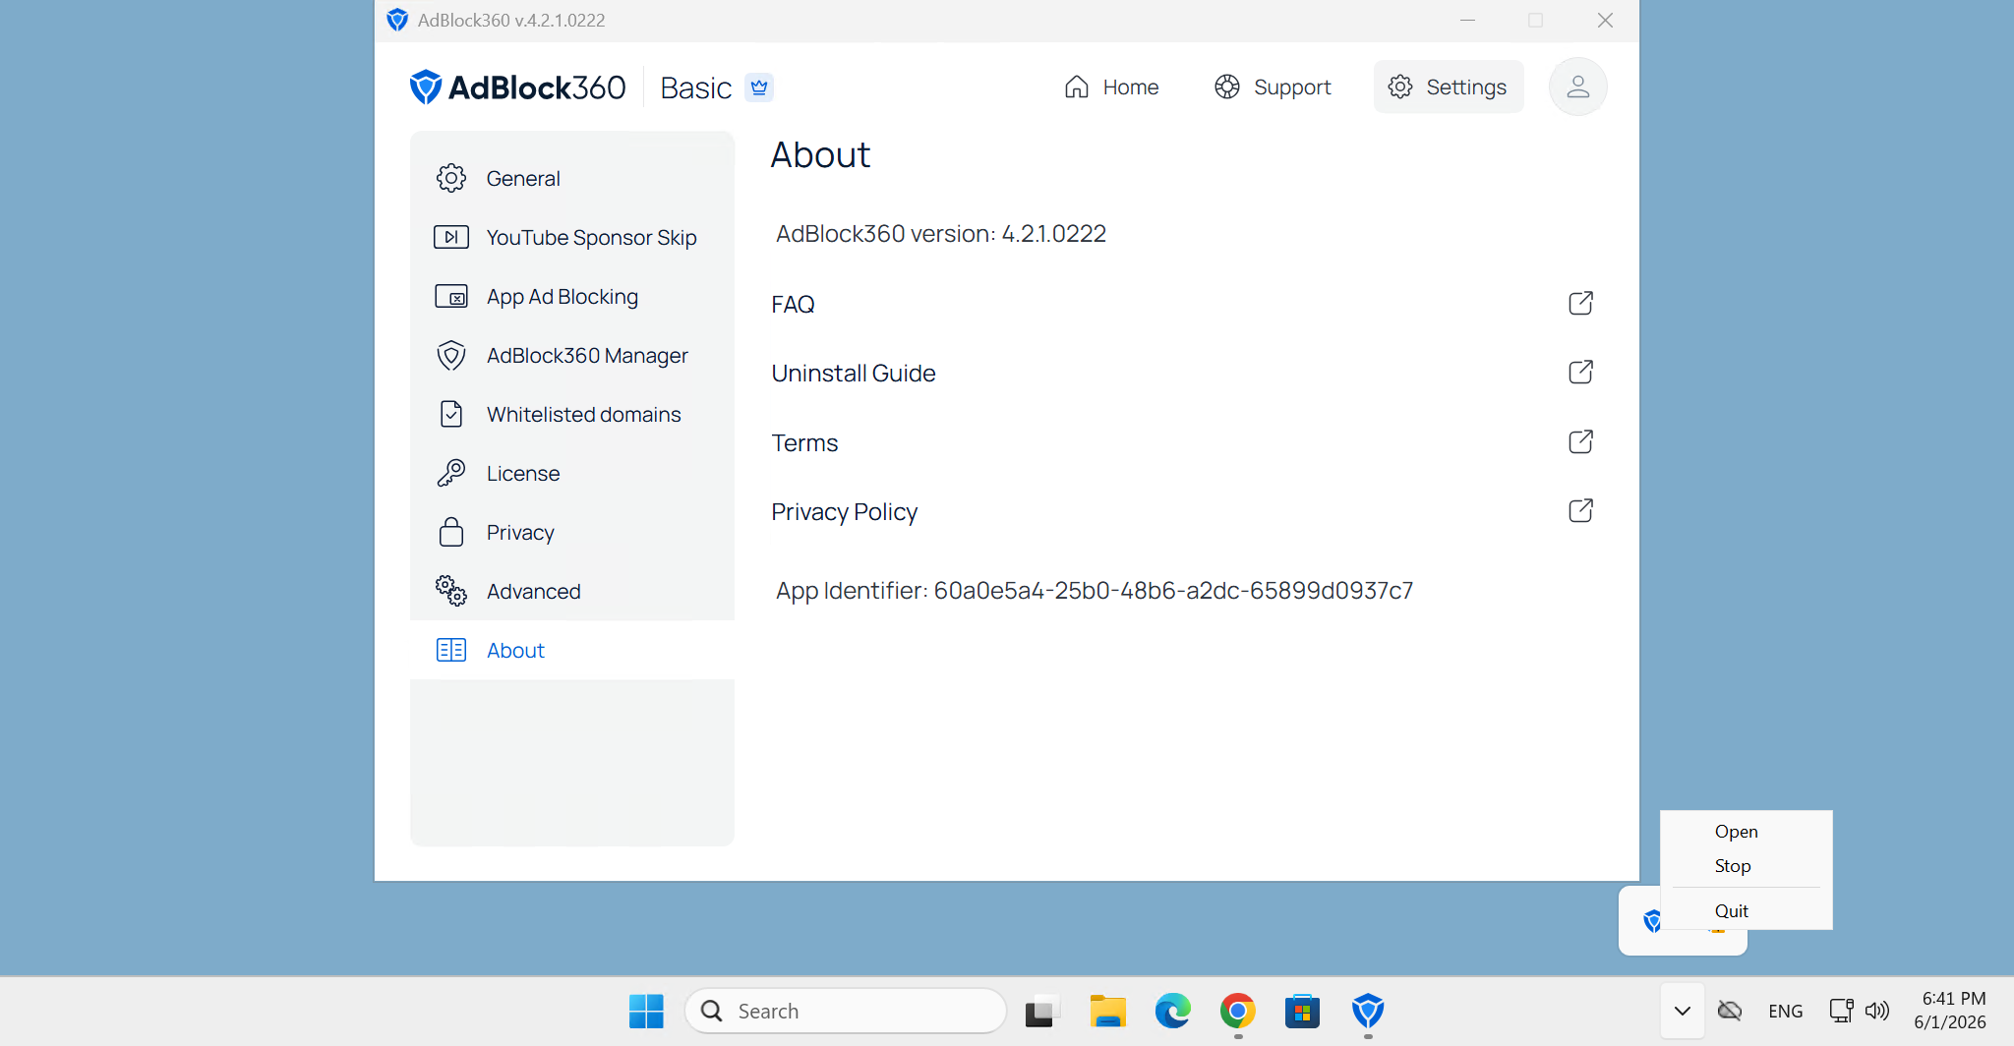Click the Whitelisted domains document icon
Image resolution: width=2014 pixels, height=1046 pixels.
click(451, 414)
